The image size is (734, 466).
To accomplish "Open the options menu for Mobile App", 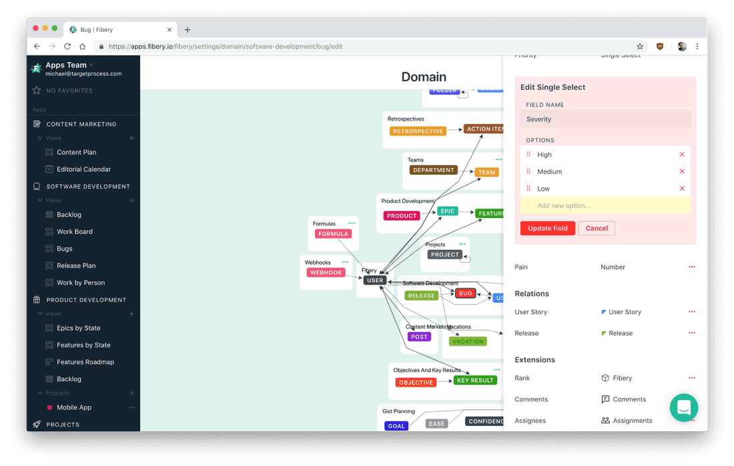I will pos(132,407).
